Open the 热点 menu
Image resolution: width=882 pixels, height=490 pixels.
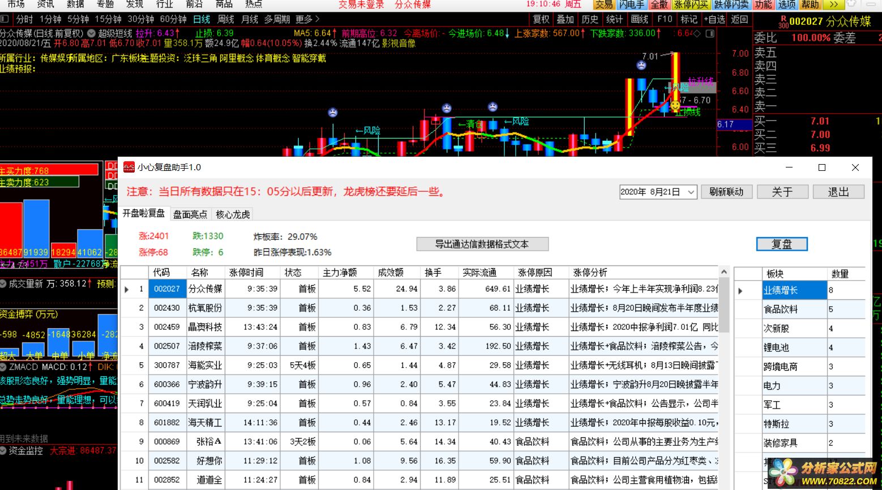(x=254, y=4)
